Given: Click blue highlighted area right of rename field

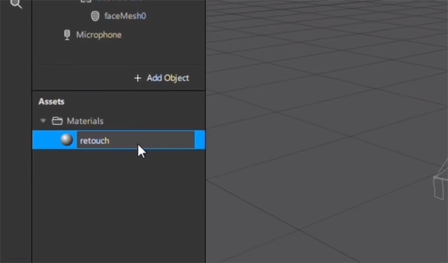Looking at the screenshot, I should 200,140.
